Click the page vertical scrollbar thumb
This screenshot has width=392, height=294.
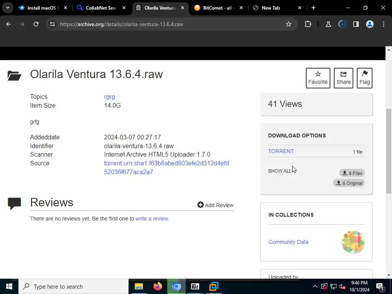(389, 151)
